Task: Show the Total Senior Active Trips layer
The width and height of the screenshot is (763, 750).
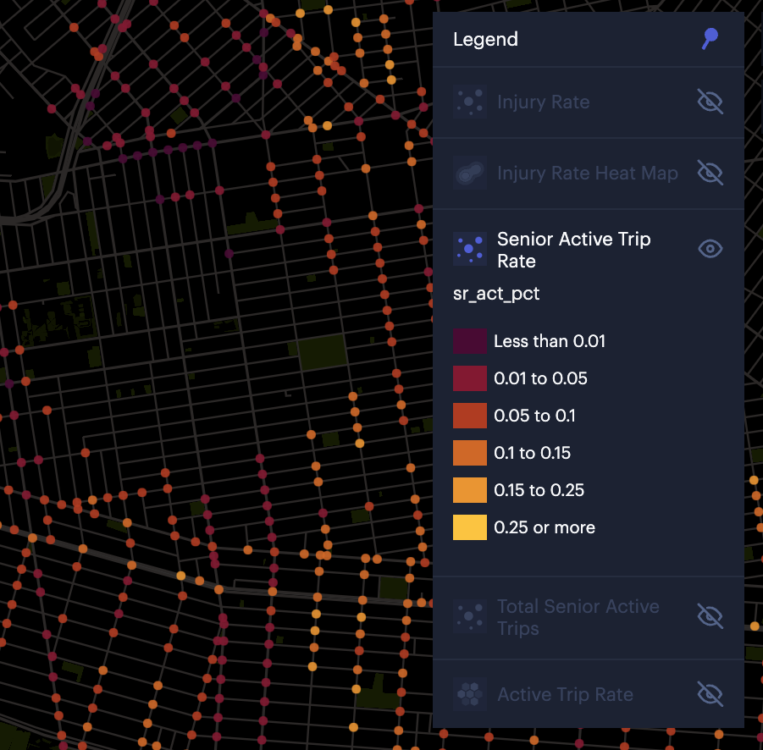Action: [710, 616]
